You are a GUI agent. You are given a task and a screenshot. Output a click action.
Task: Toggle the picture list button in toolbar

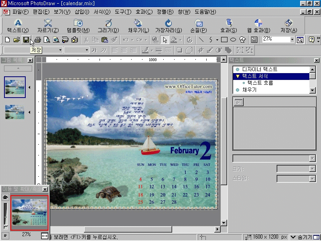click(254, 39)
